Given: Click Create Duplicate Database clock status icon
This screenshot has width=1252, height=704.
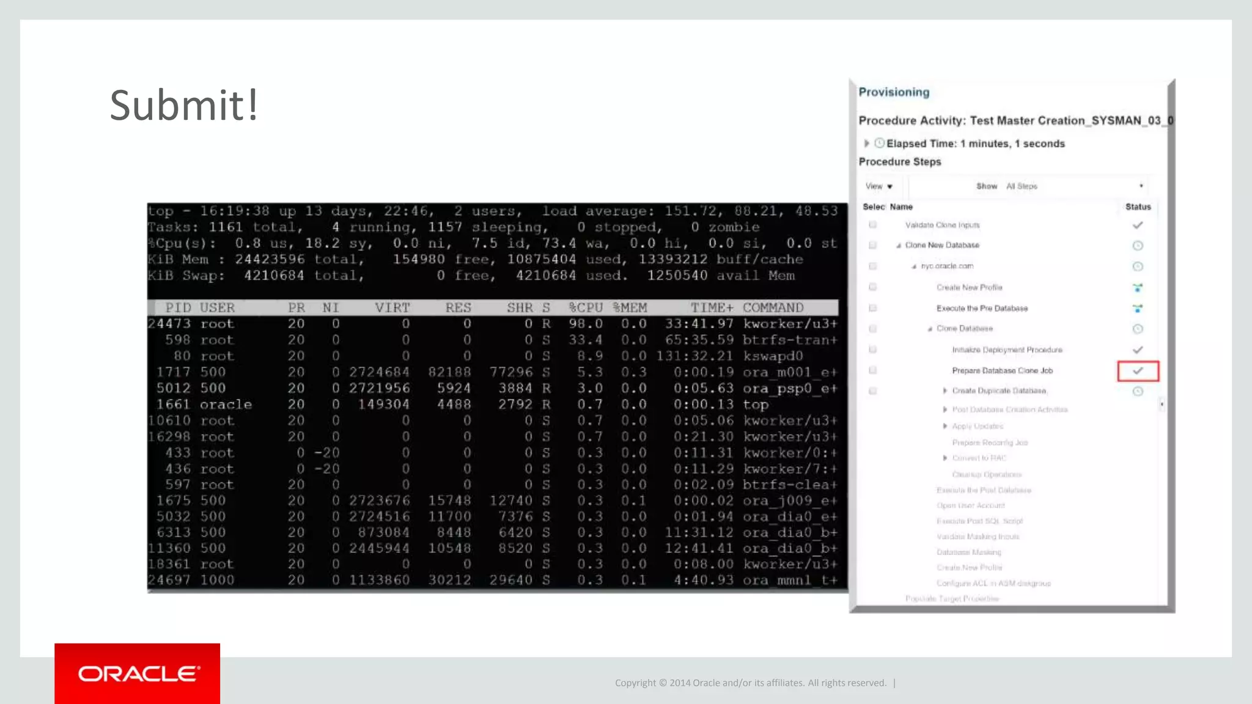Looking at the screenshot, I should pos(1137,391).
